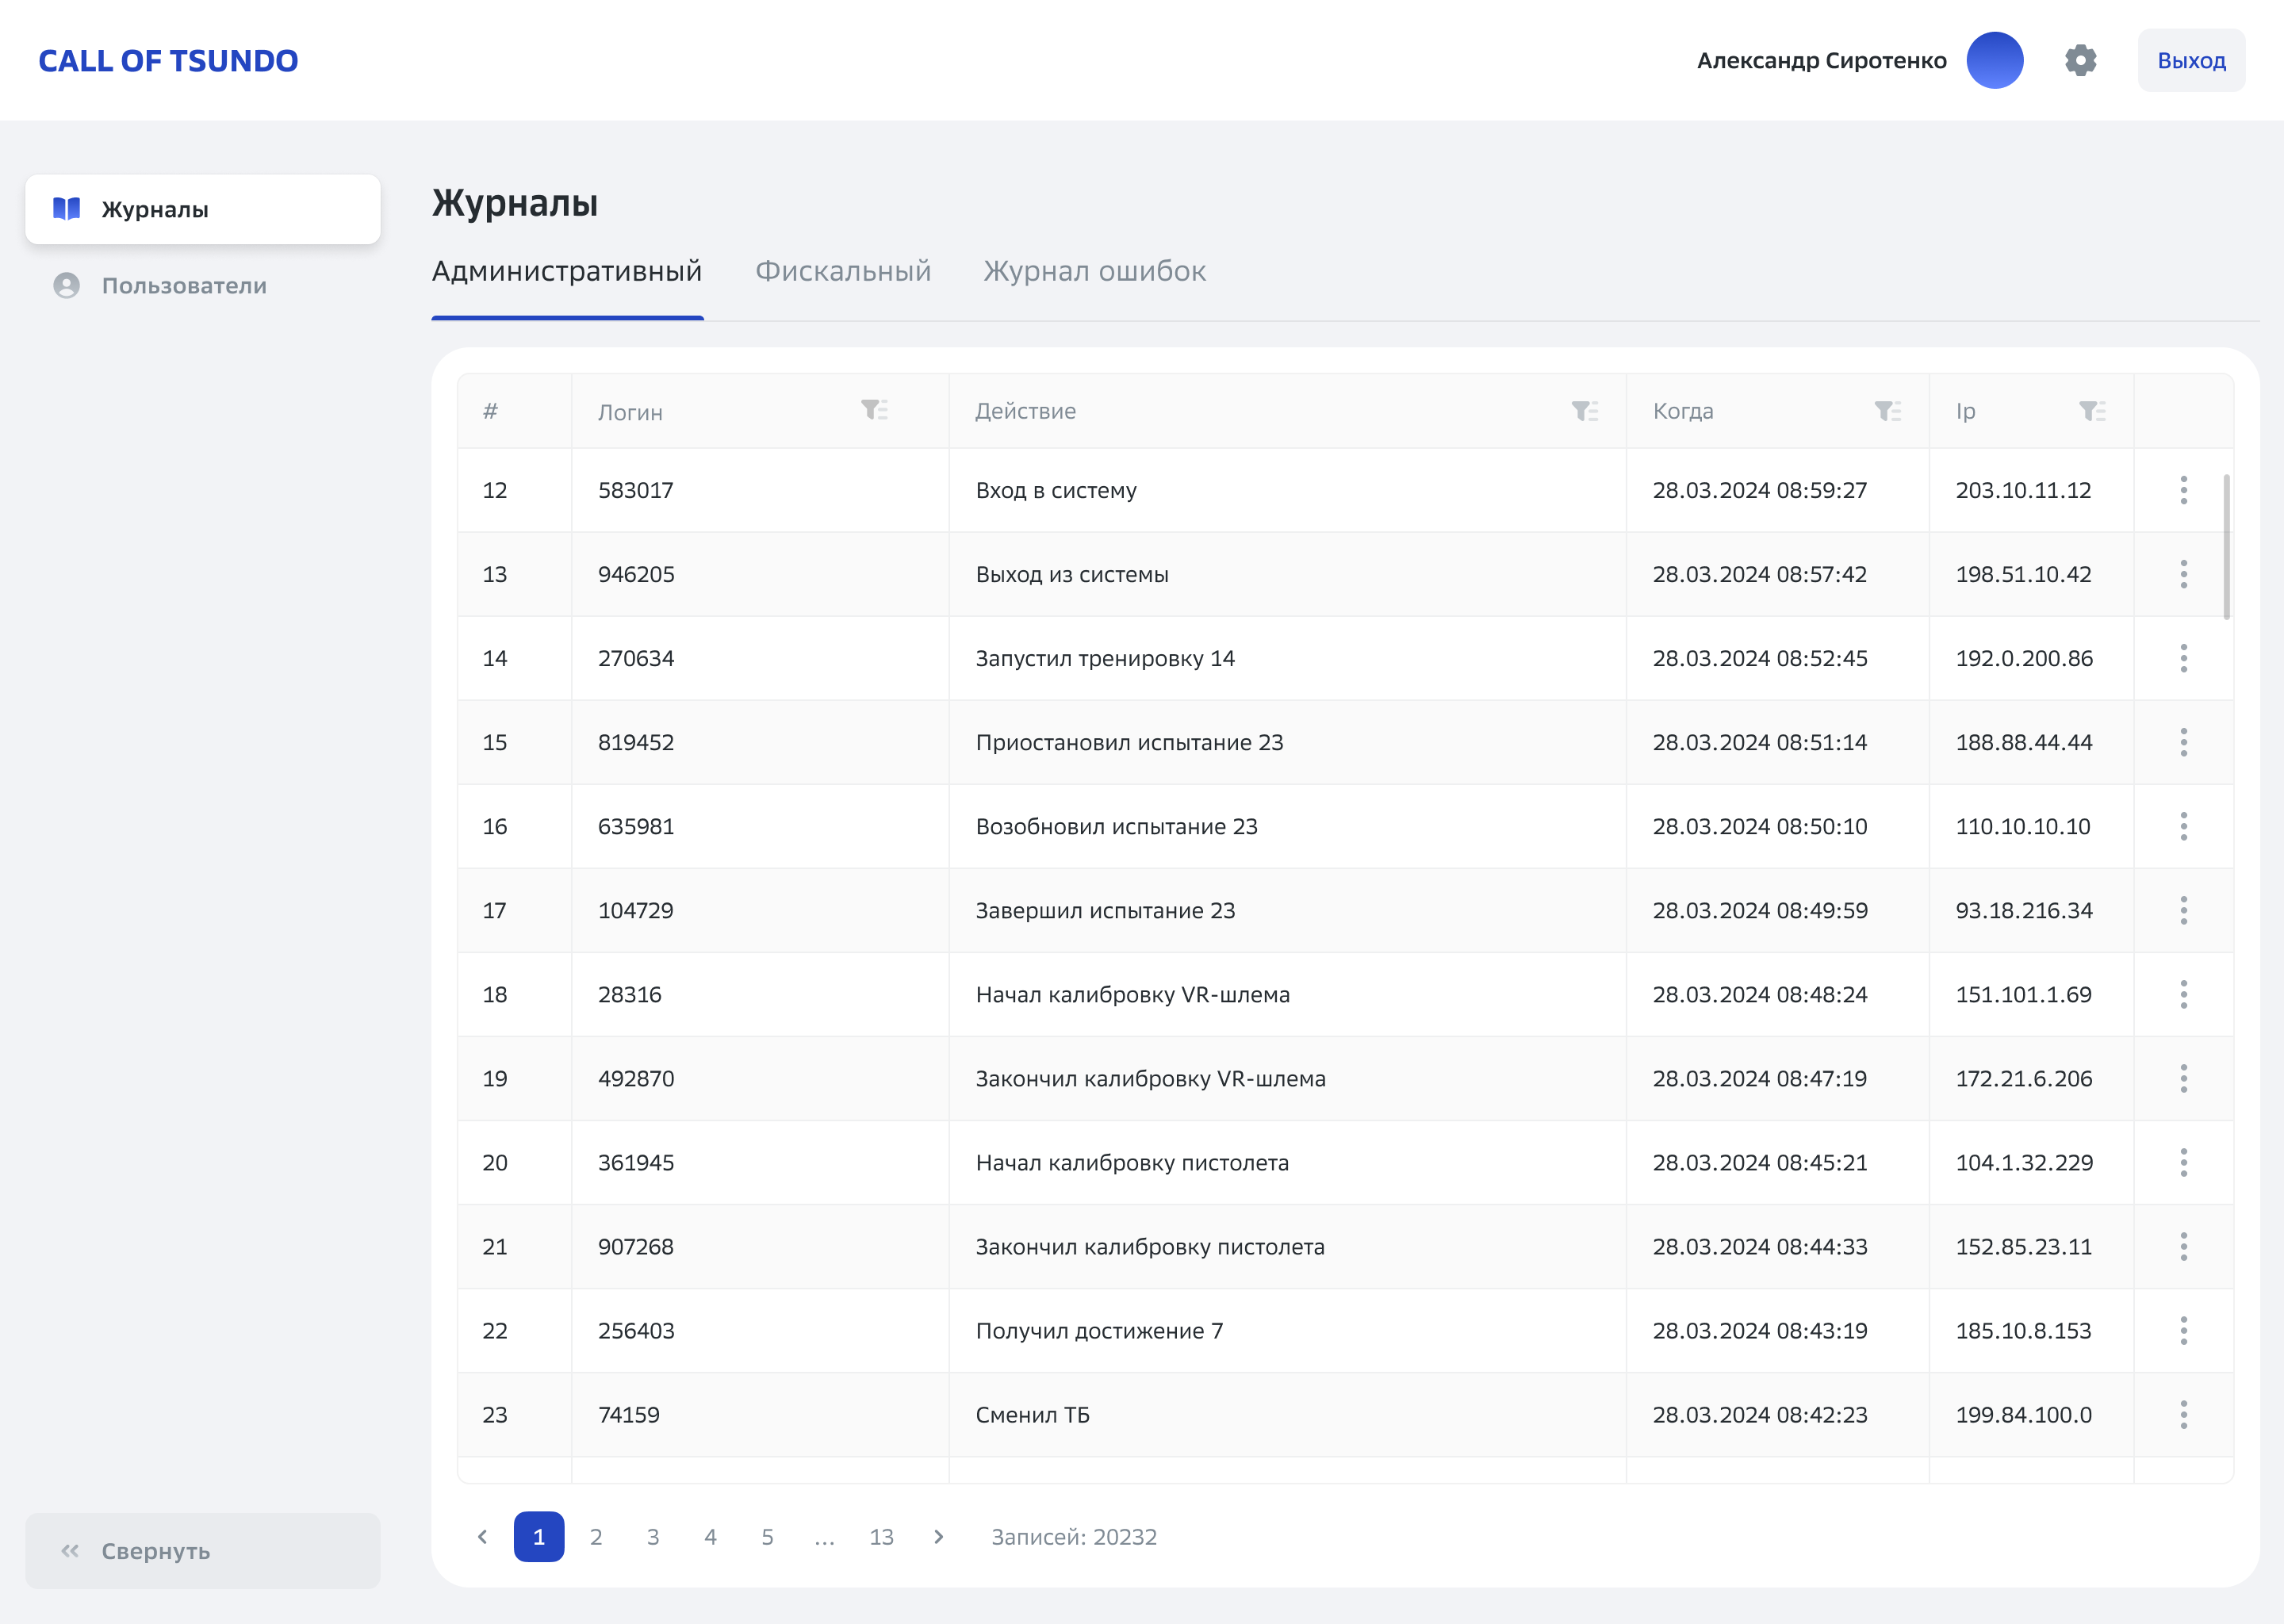Open actions menu for Сменил ТБ row

[2183, 1414]
